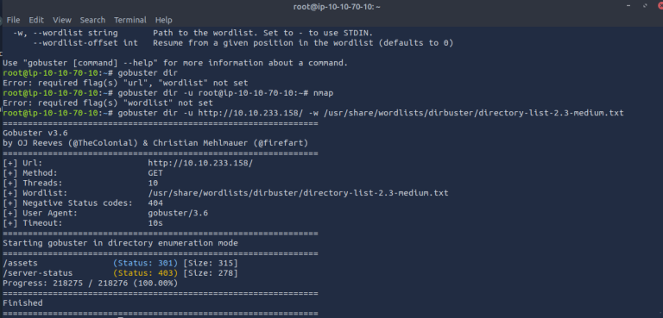Close the terminal window
663x318 pixels.
660,6
